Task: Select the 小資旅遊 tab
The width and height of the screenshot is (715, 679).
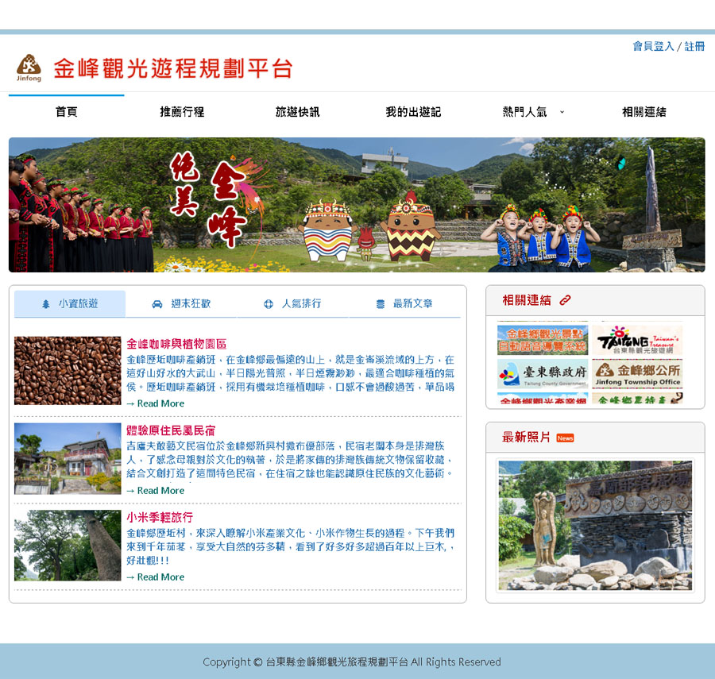Action: coord(70,303)
